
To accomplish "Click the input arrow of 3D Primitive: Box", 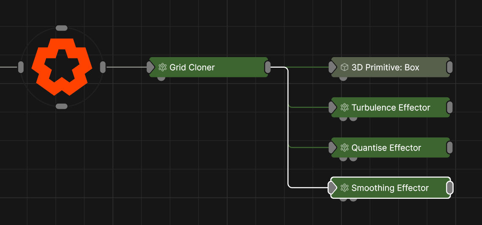I will pyautogui.click(x=333, y=67).
